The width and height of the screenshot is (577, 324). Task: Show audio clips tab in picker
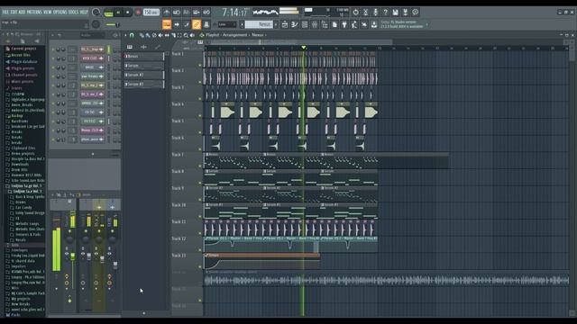[143, 47]
